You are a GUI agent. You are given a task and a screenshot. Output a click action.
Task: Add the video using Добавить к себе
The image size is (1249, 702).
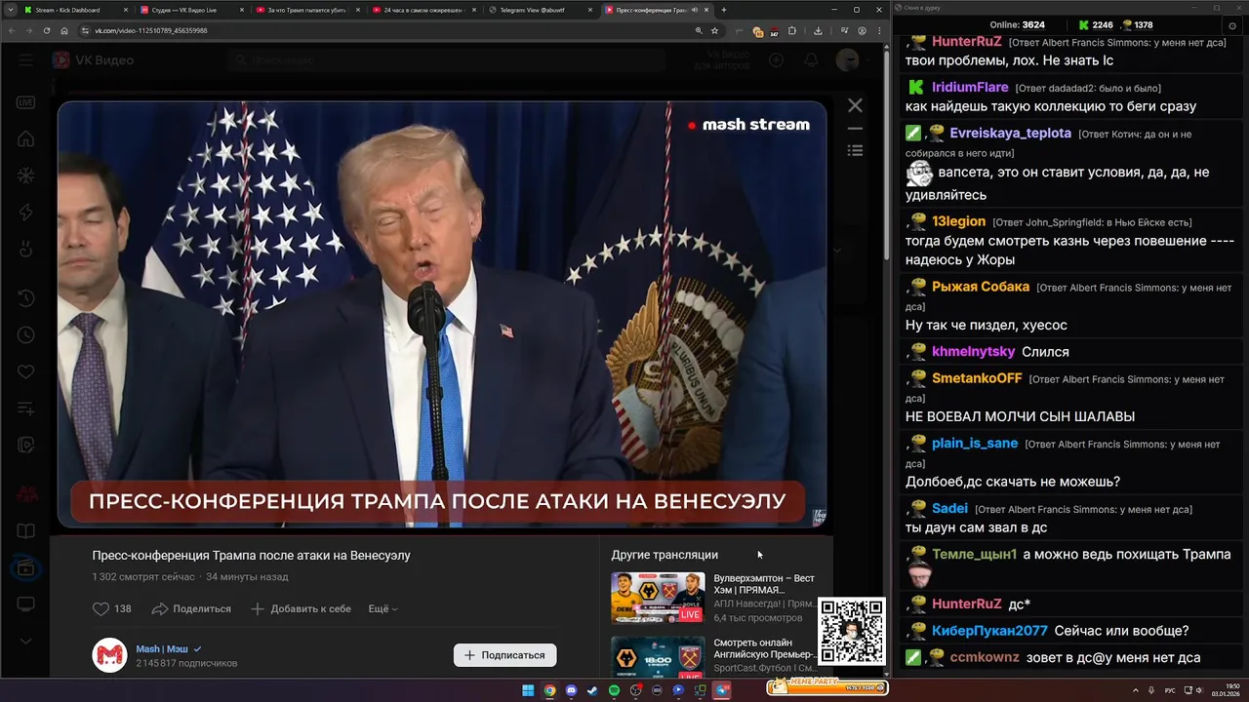point(301,608)
